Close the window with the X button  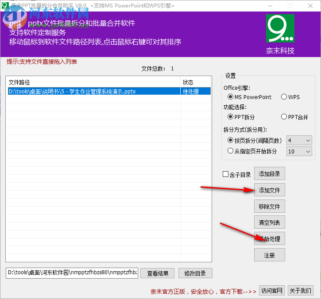pos(310,6)
